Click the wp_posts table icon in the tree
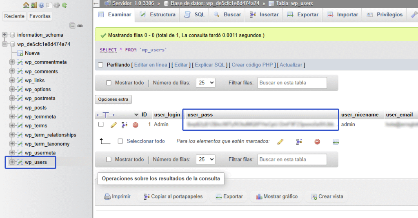Screen dimensions: 418x218 pyautogui.click(x=20, y=108)
